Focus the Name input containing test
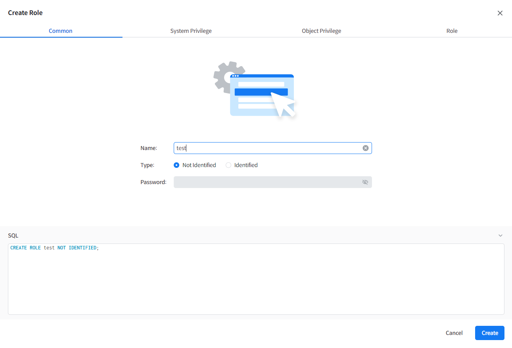 266,148
